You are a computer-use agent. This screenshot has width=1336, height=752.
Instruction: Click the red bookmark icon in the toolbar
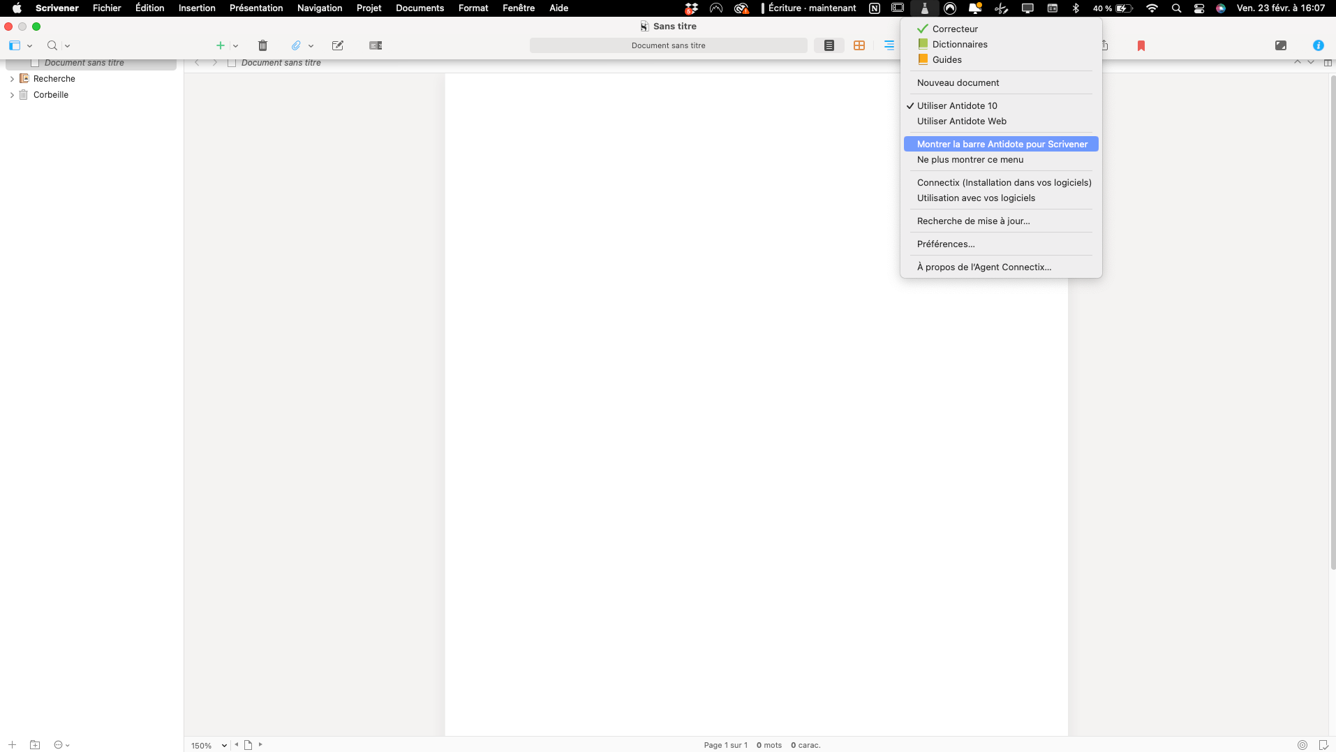[x=1142, y=45]
